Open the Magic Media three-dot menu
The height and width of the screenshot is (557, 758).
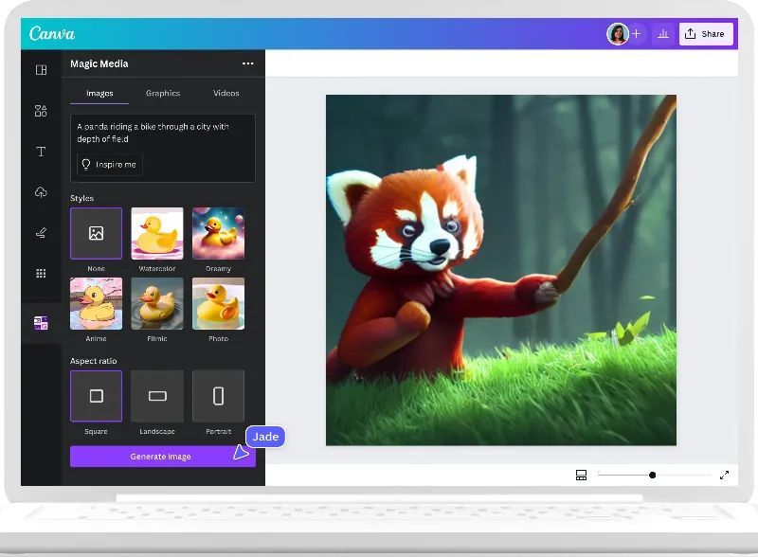(x=247, y=63)
